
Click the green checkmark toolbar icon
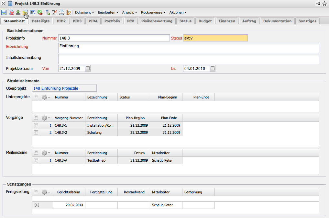[x=40, y=12]
